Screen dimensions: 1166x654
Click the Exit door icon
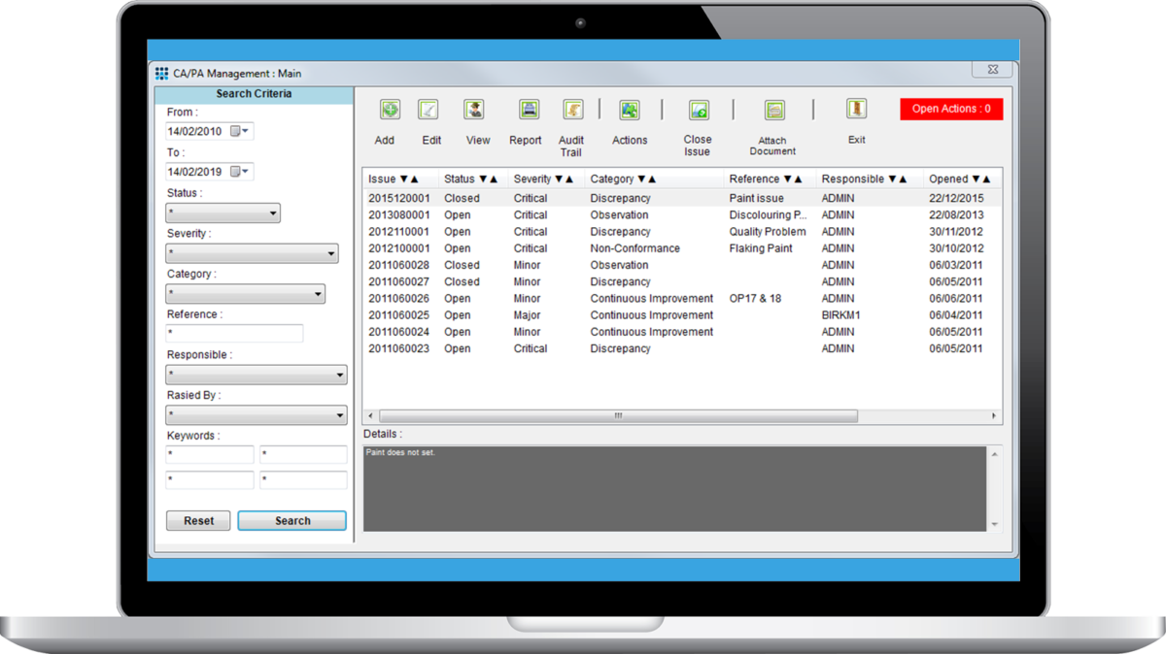[856, 109]
